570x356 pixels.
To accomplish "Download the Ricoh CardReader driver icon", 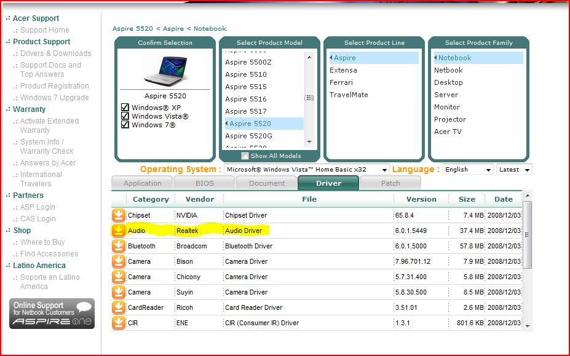I will (118, 307).
